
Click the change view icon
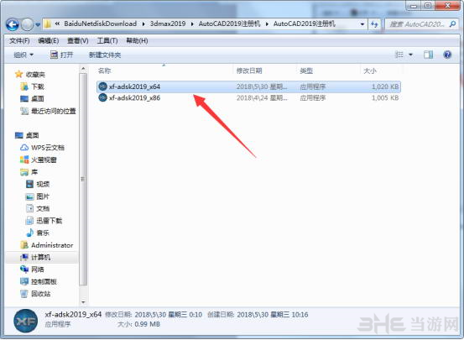[x=399, y=55]
